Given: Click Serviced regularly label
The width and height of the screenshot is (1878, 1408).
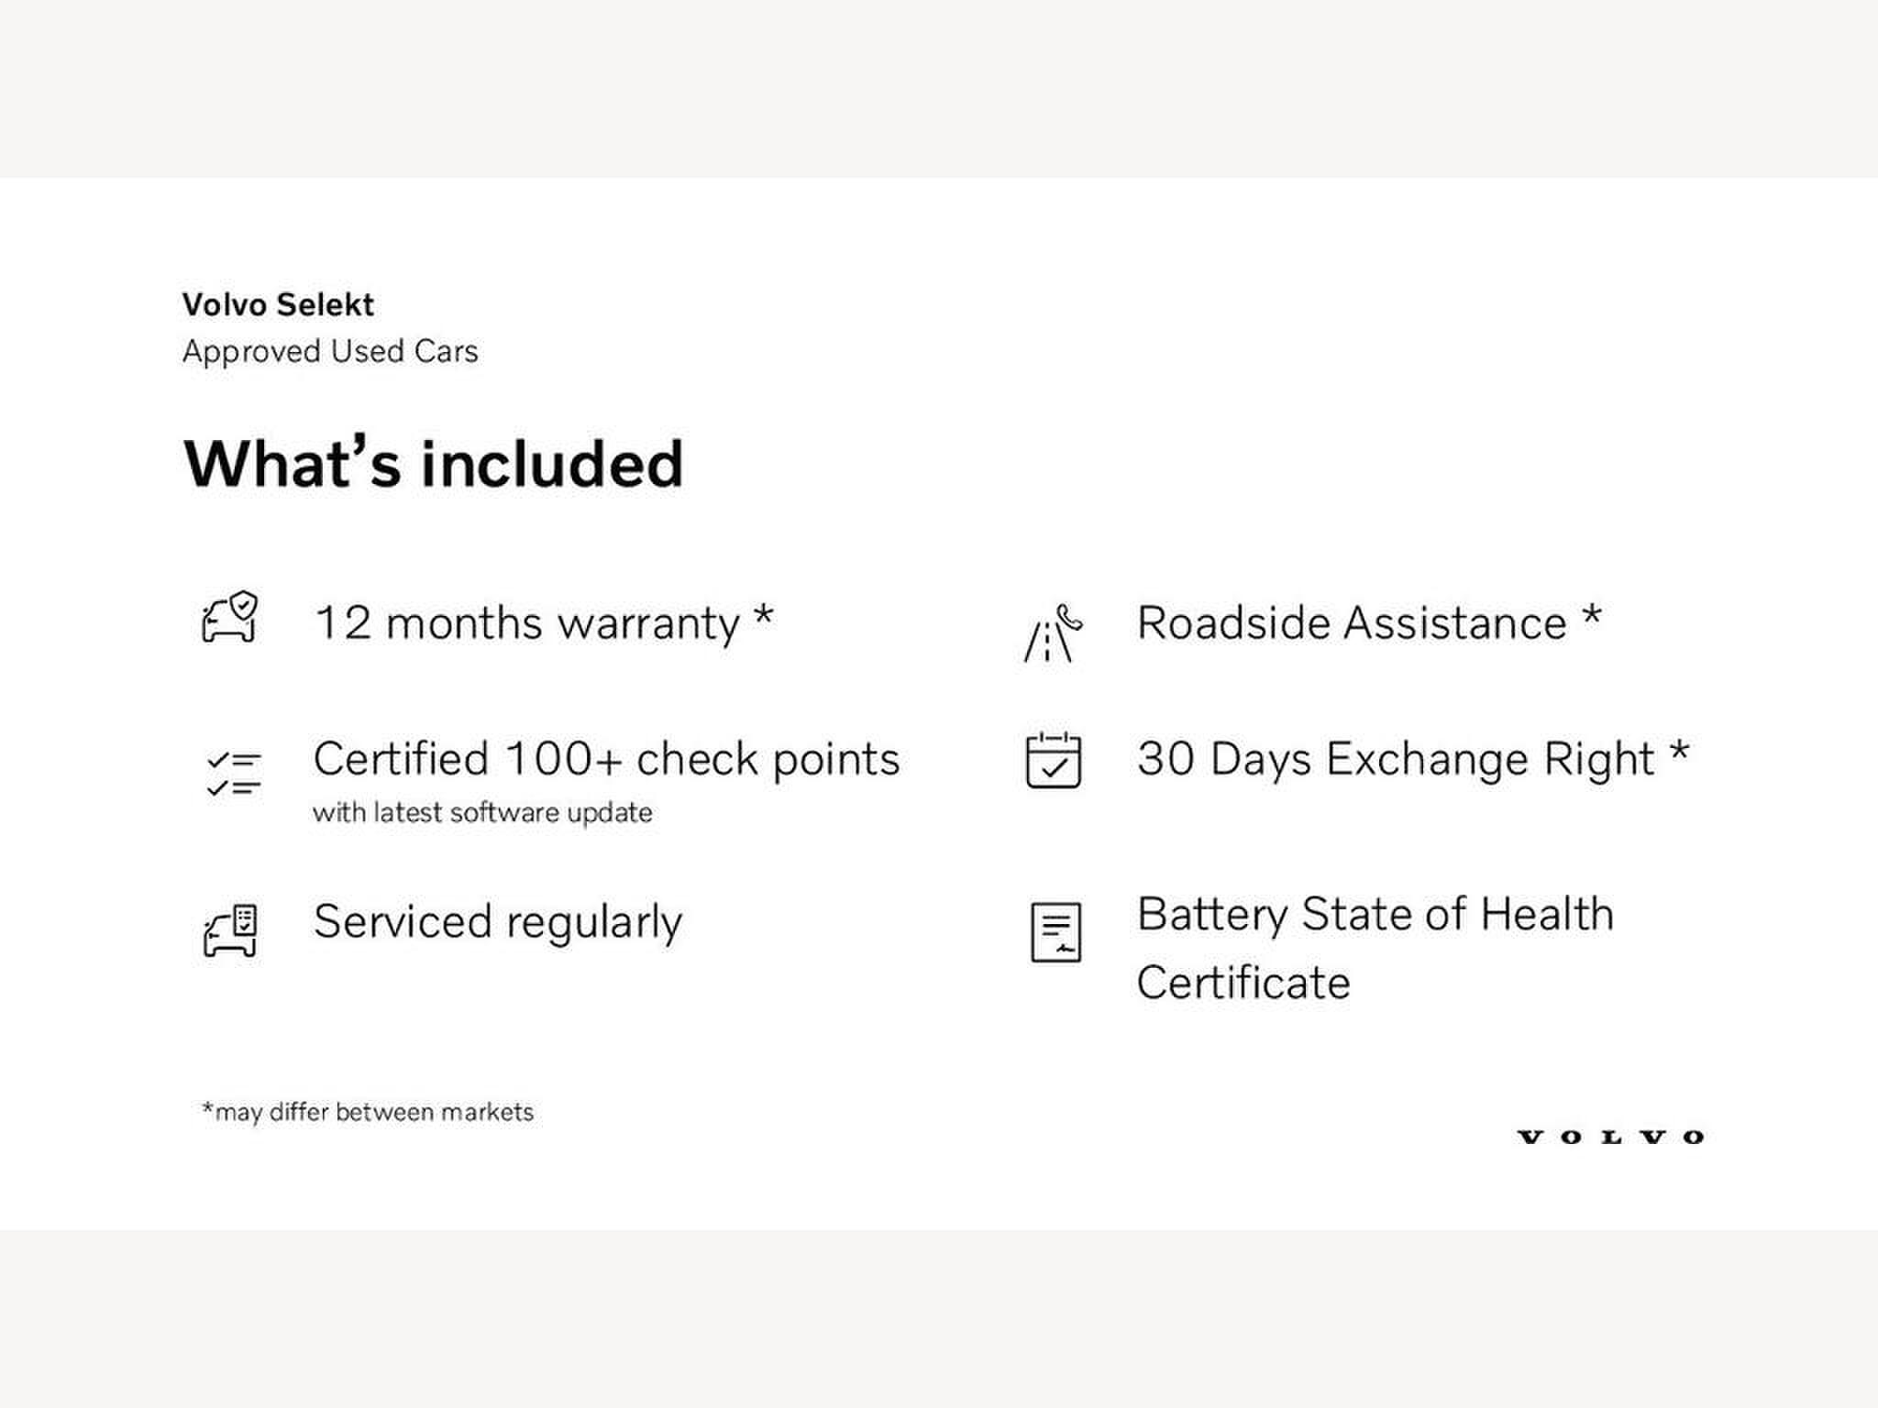Looking at the screenshot, I should (x=498, y=923).
